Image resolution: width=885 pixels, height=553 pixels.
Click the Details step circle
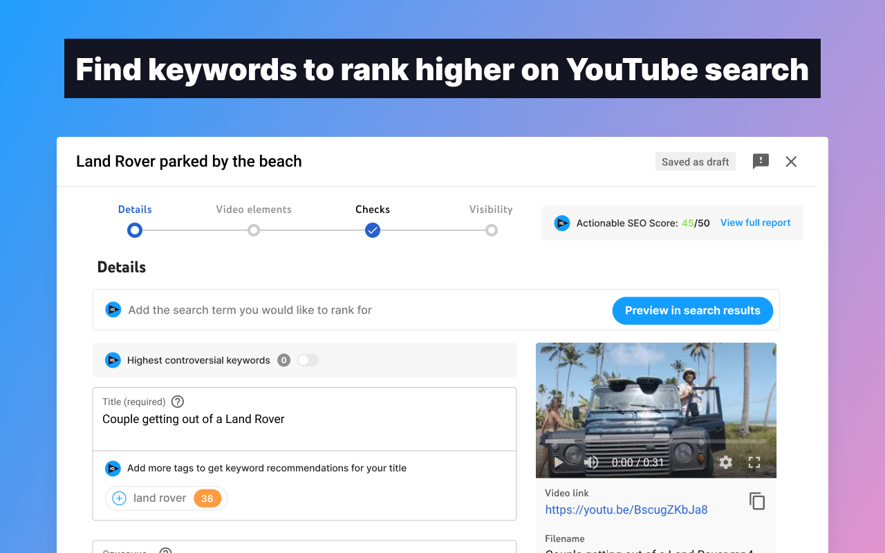[x=135, y=230]
